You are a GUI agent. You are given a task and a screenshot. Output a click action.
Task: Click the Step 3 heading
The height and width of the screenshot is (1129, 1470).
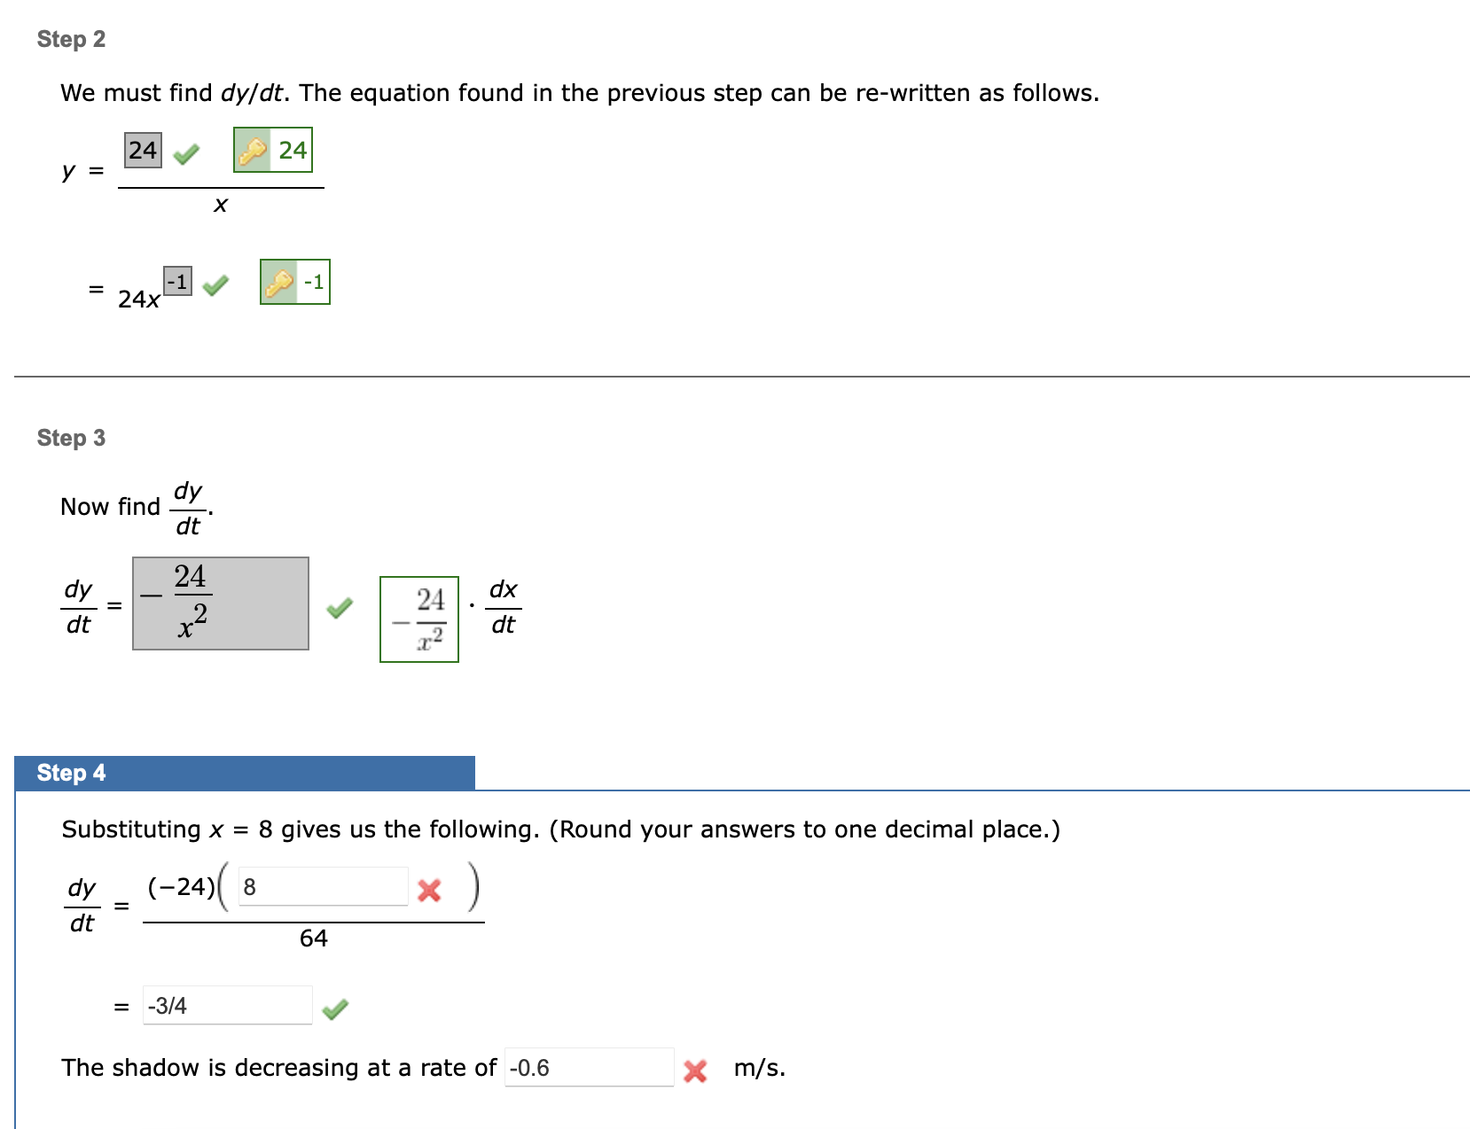click(70, 437)
